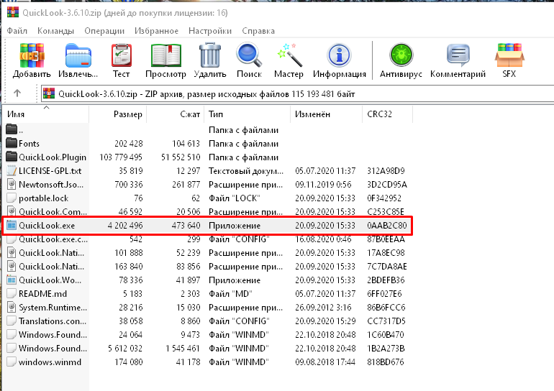Click the LICENSE-GPL.txt file icon
The width and height of the screenshot is (554, 391).
[x=12, y=170]
